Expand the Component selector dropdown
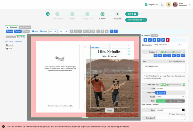Image resolution: width=193 pixels, height=131 pixels. 167,45
